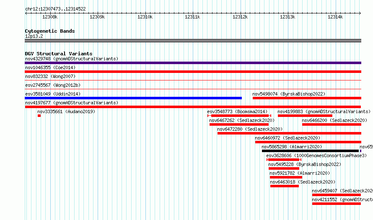The image size is (373, 220).
Task: Click the 12312k ruler position label
Action: pos(240,17)
